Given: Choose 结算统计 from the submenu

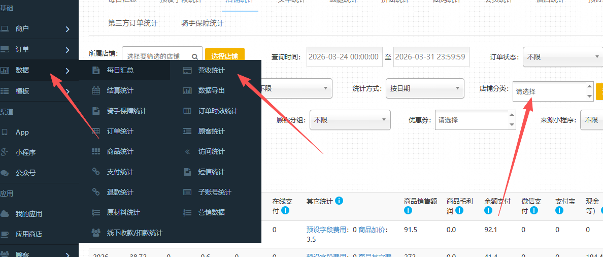Looking at the screenshot, I should point(120,90).
